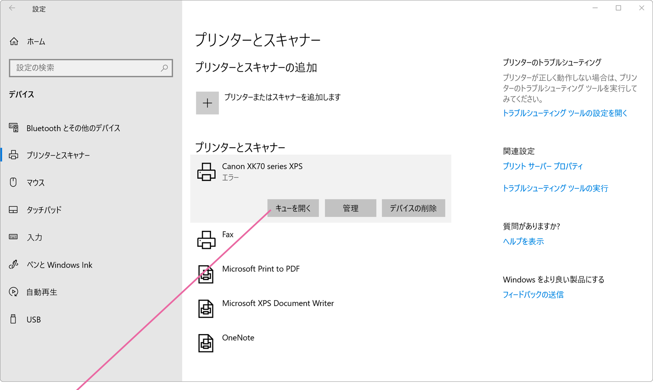This screenshot has width=653, height=390.
Task: Click プリンターまたはスキャナーを追加します text
Action: click(x=282, y=97)
